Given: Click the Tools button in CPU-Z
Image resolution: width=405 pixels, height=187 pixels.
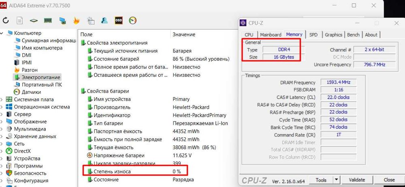Looking at the screenshot, I should pyautogui.click(x=321, y=180).
